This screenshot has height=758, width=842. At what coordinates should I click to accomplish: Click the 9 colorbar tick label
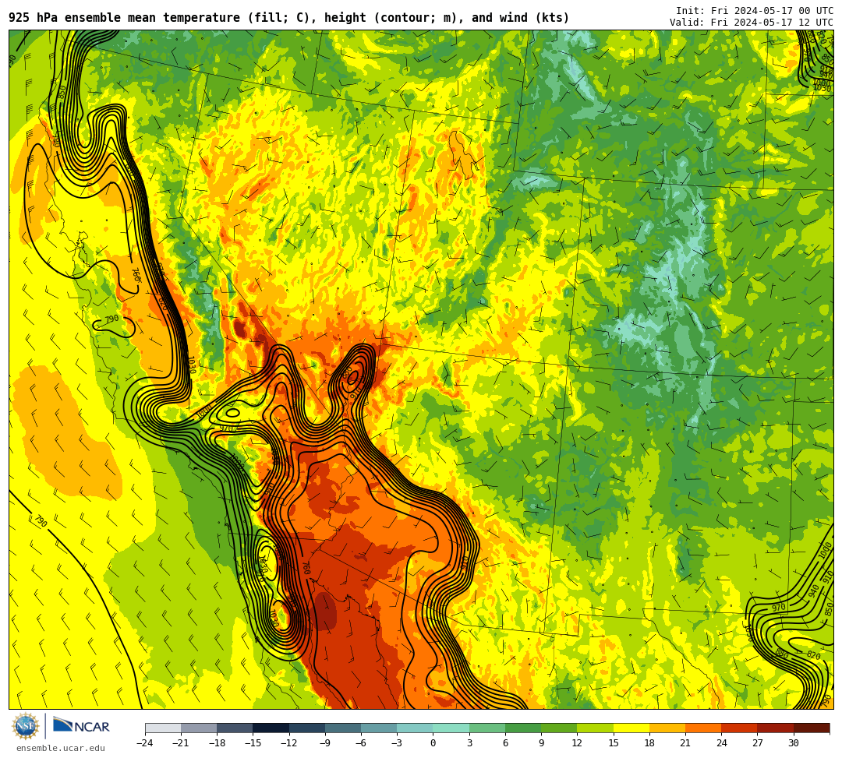click(541, 743)
